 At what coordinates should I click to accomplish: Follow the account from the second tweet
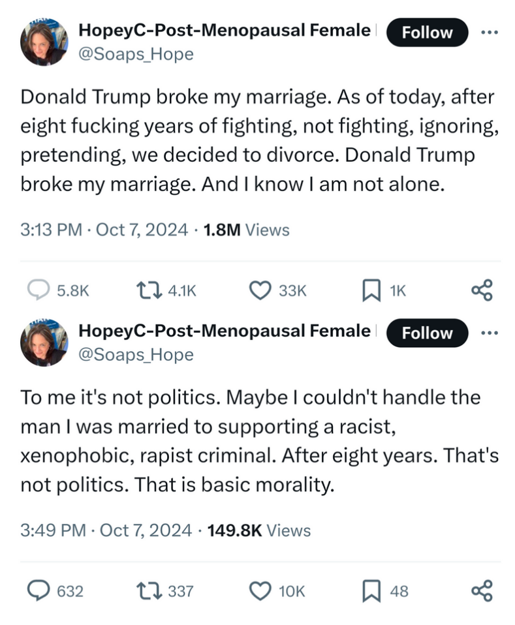click(x=428, y=333)
